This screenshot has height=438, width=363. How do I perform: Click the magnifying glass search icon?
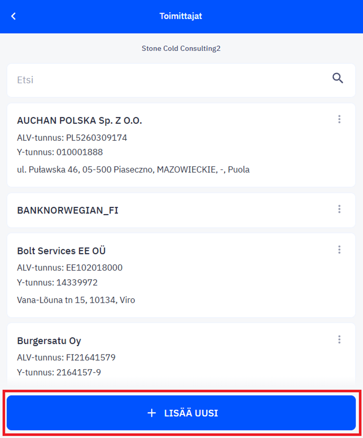point(337,78)
